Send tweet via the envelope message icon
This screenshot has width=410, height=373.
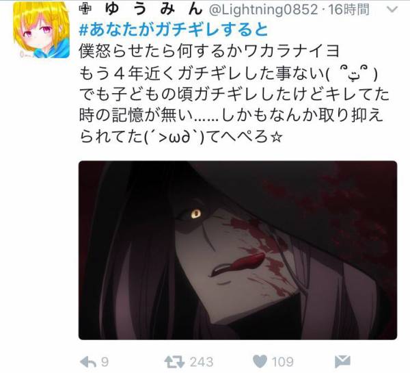[x=342, y=362]
